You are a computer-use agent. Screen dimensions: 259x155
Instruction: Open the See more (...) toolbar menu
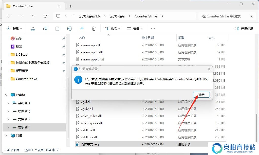click(x=153, y=28)
